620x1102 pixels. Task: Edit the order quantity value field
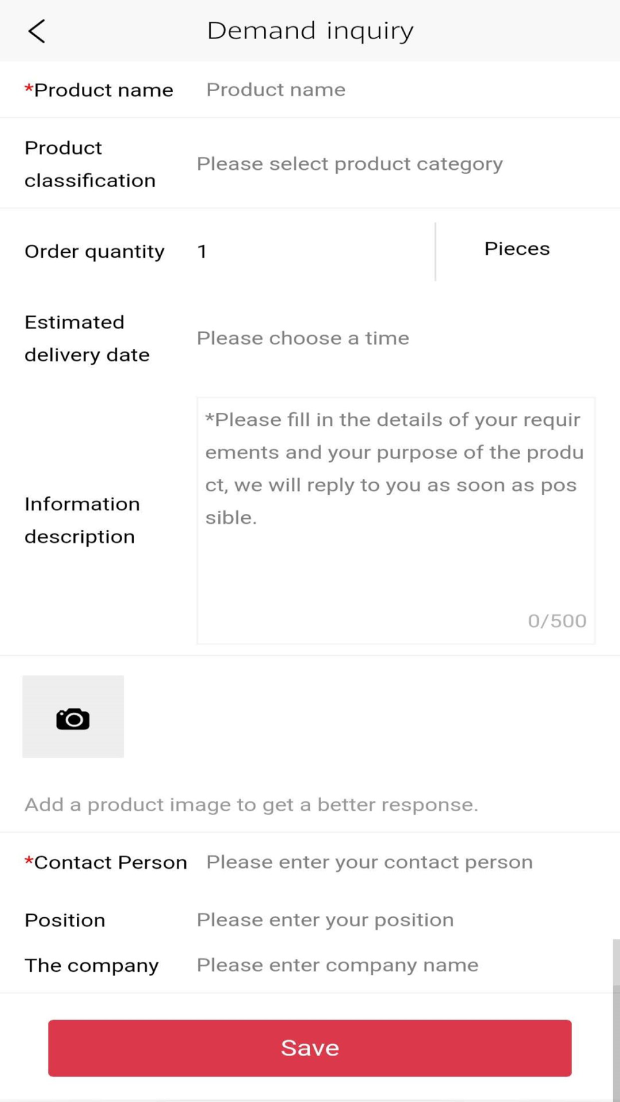pyautogui.click(x=313, y=251)
